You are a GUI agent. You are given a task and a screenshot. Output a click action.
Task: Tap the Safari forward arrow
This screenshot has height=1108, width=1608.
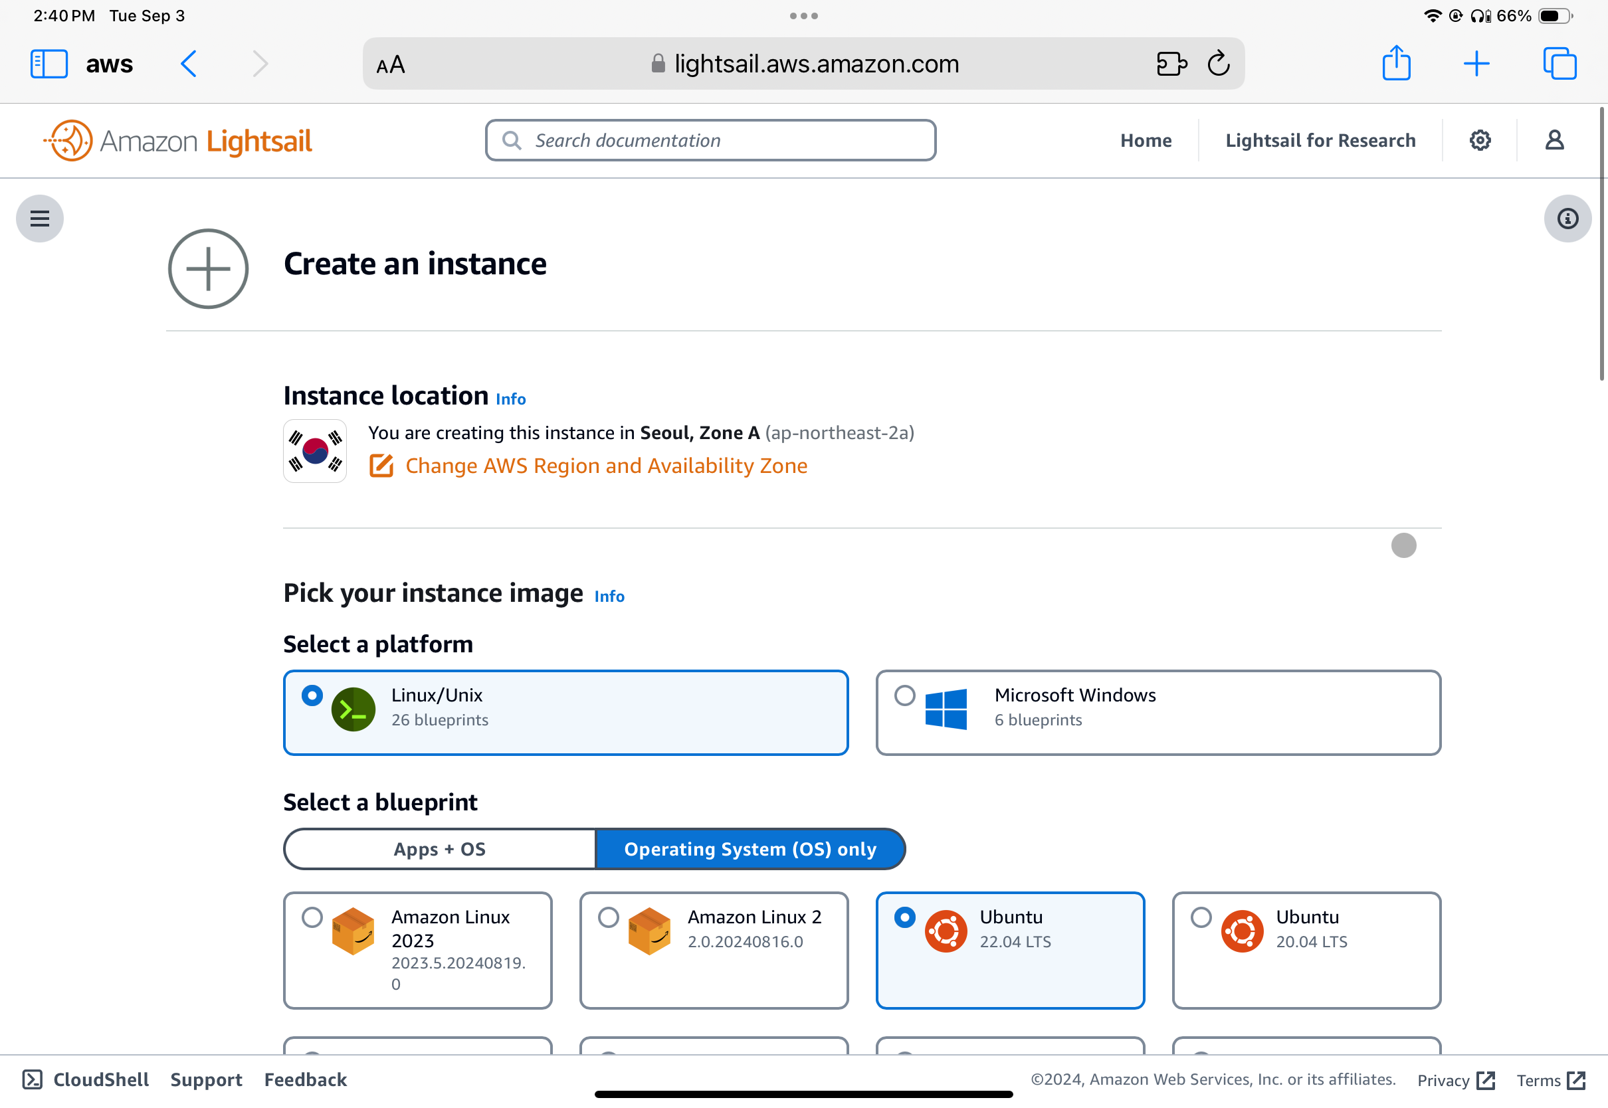click(260, 64)
